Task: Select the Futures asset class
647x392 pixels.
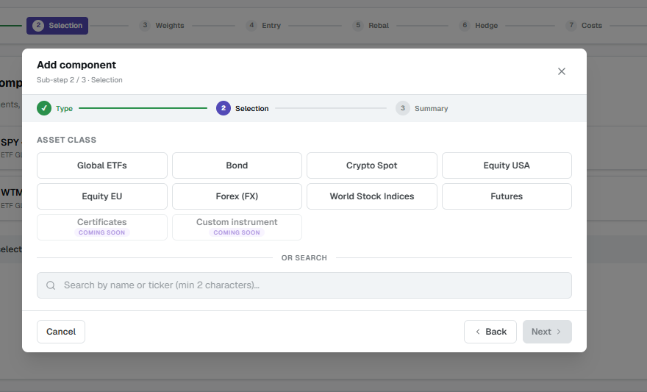Action: [x=507, y=196]
